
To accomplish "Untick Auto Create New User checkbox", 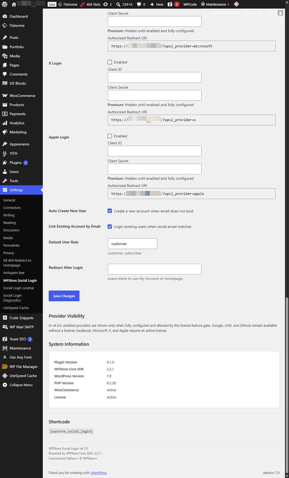I will click(x=110, y=211).
